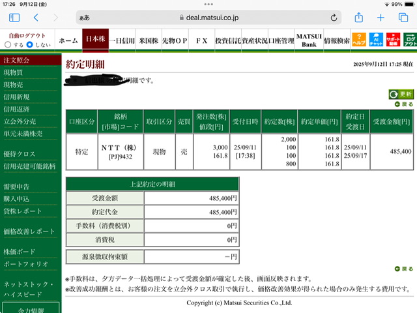The image size is (417, 313).
Task: Select the しない auto-logout radio button
Action: click(x=30, y=44)
